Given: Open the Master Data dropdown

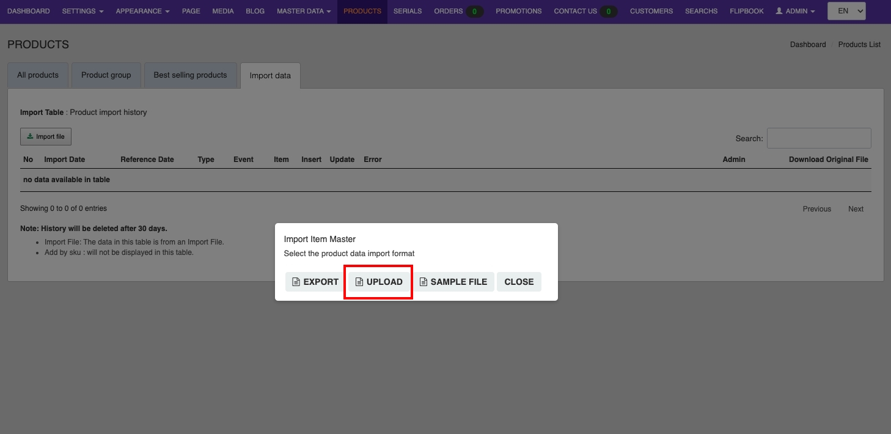Looking at the screenshot, I should 304,11.
